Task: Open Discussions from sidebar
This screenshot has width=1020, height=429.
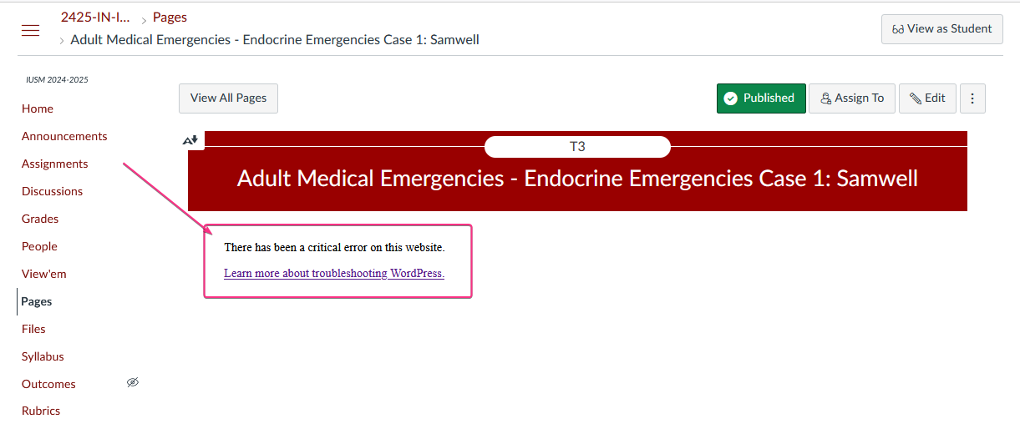Action: coord(52,191)
